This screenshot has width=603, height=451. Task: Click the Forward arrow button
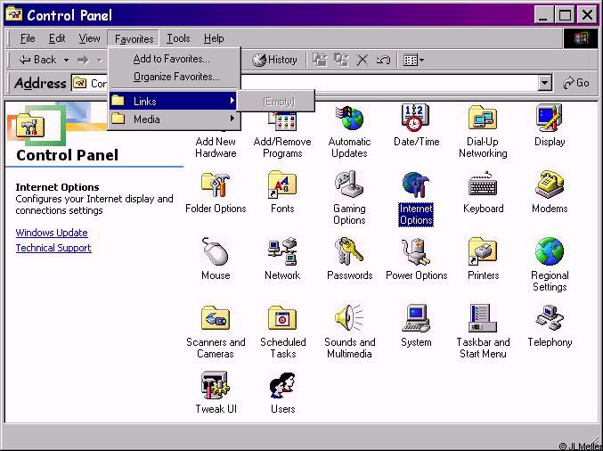coord(83,60)
